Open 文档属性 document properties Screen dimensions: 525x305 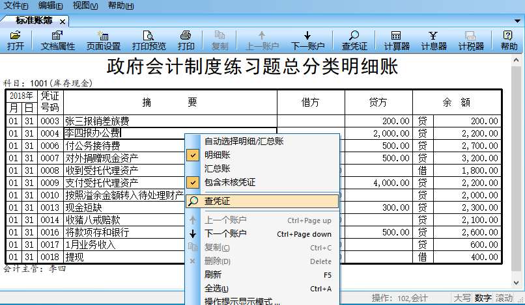click(57, 40)
